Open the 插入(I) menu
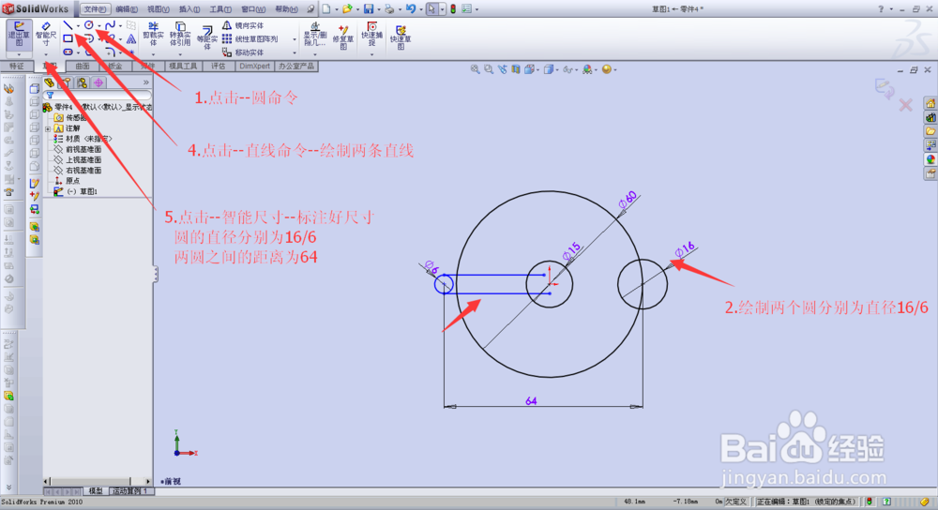The height and width of the screenshot is (510, 938). [x=189, y=9]
